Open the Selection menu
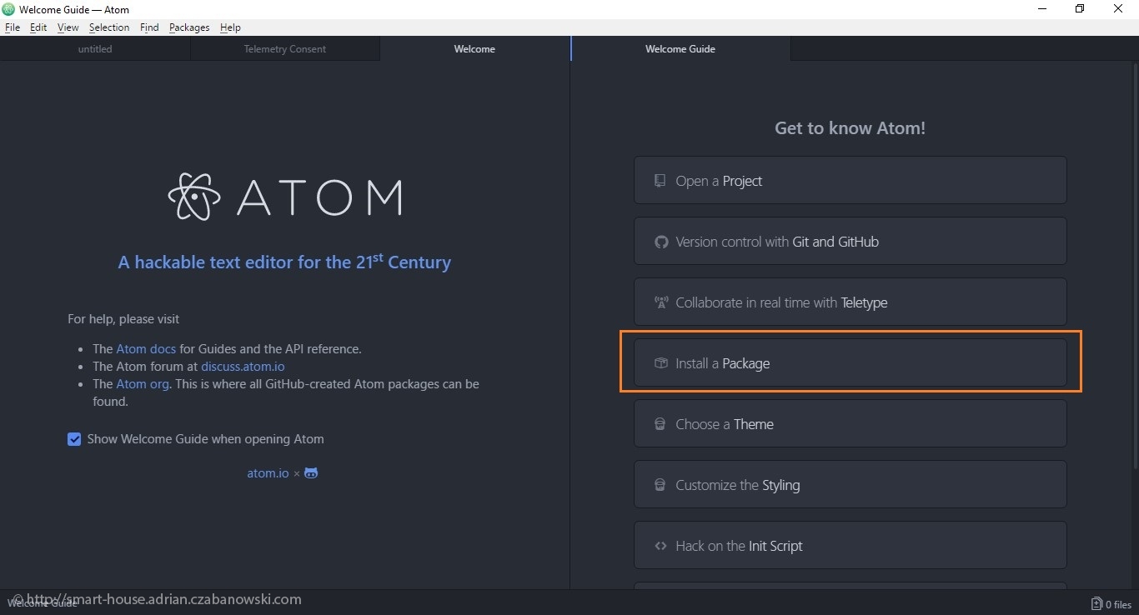Screen dimensions: 1139x615 109,27
